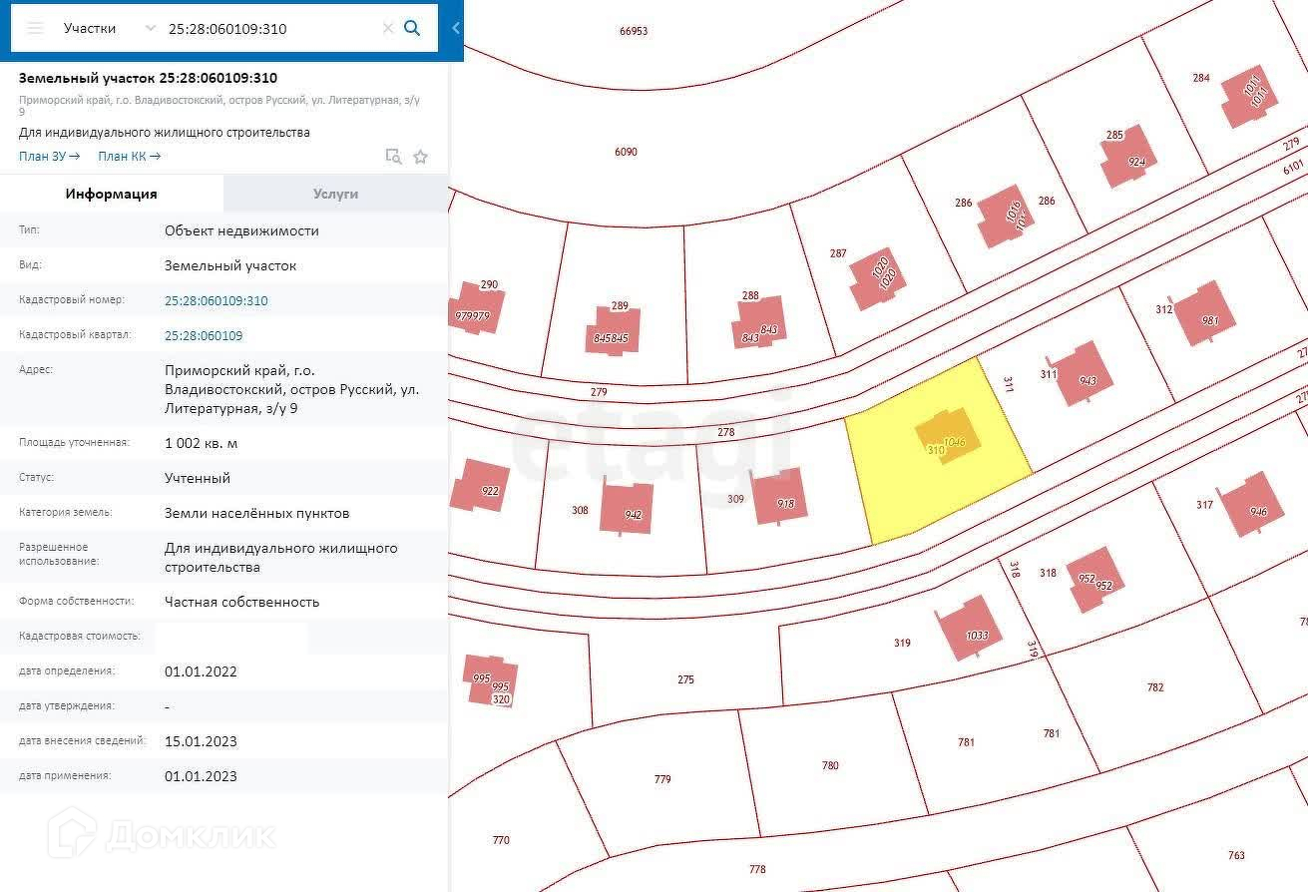This screenshot has height=892, width=1308.
Task: Clear the search field with the X
Action: coord(388,28)
